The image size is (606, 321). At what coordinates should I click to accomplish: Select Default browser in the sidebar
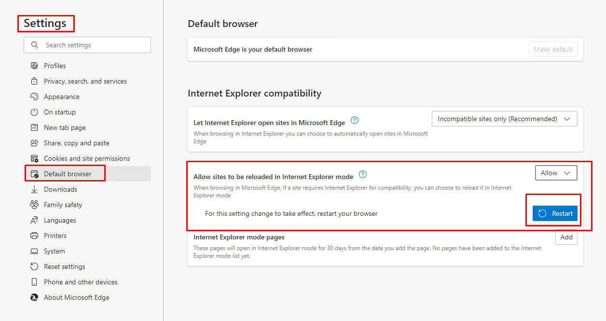(68, 173)
